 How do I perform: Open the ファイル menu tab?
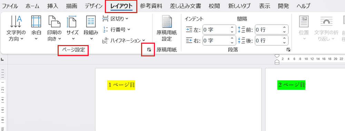pos(10,6)
